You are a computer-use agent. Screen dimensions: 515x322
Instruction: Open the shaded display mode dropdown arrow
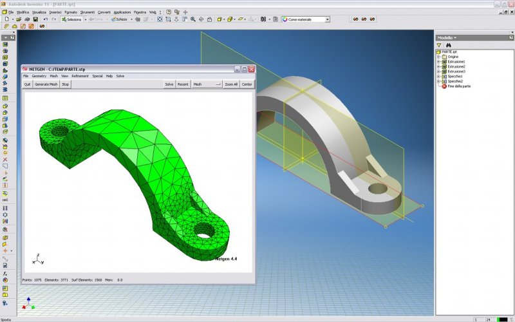click(224, 19)
